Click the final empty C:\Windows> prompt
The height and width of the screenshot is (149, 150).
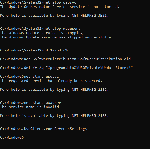[12, 138]
